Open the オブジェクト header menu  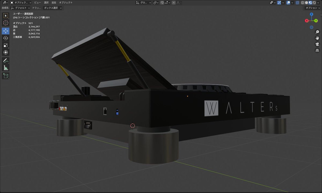66,2
